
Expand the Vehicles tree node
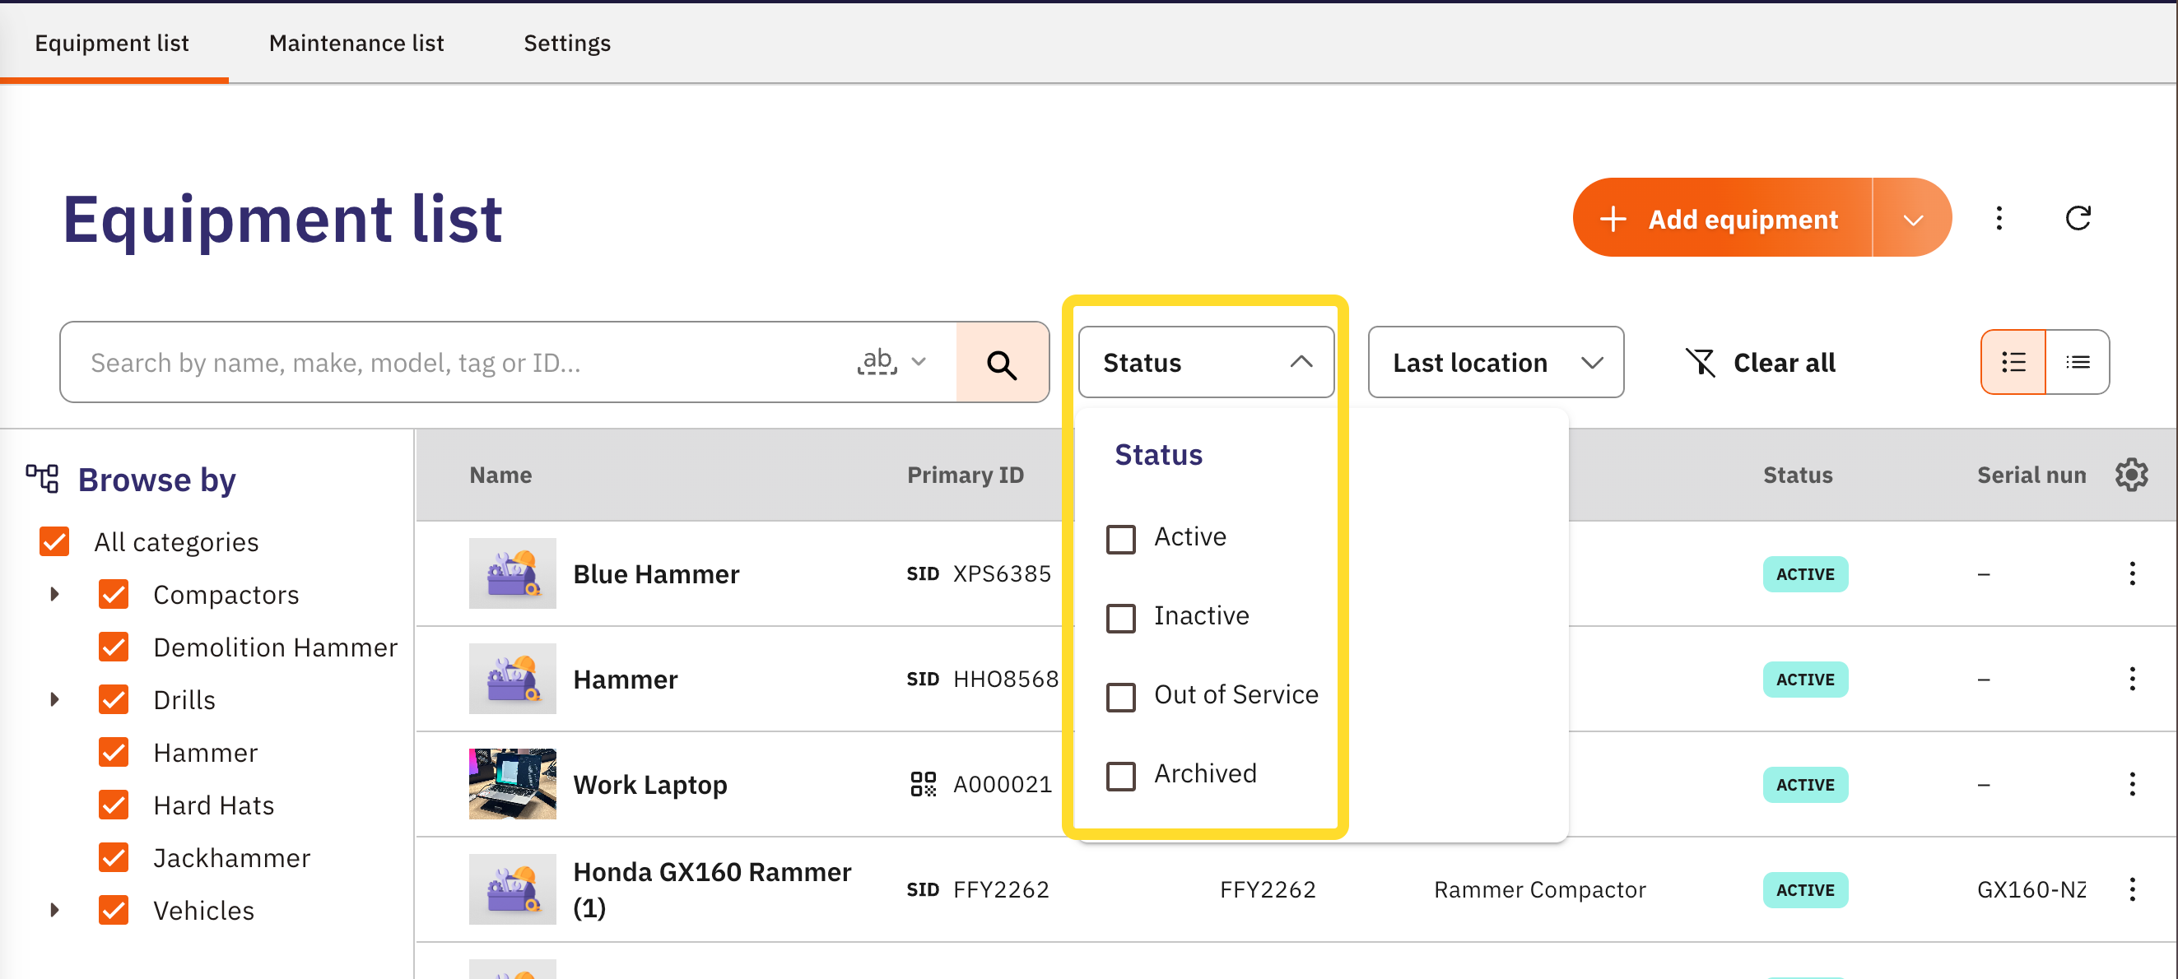coord(54,910)
